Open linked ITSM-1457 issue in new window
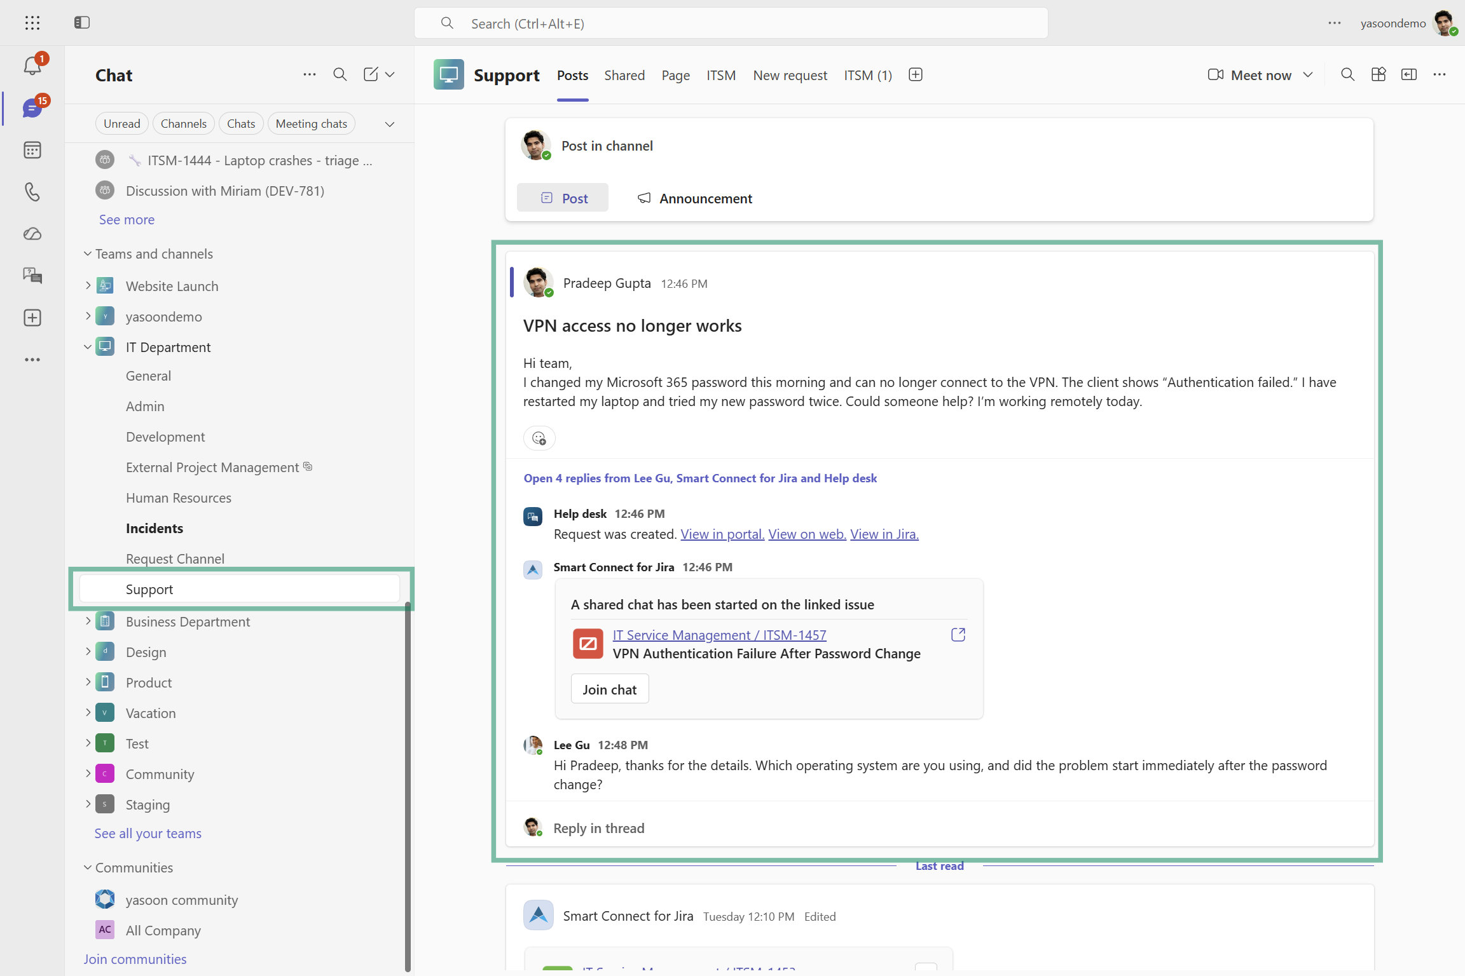The width and height of the screenshot is (1465, 976). pyautogui.click(x=958, y=635)
